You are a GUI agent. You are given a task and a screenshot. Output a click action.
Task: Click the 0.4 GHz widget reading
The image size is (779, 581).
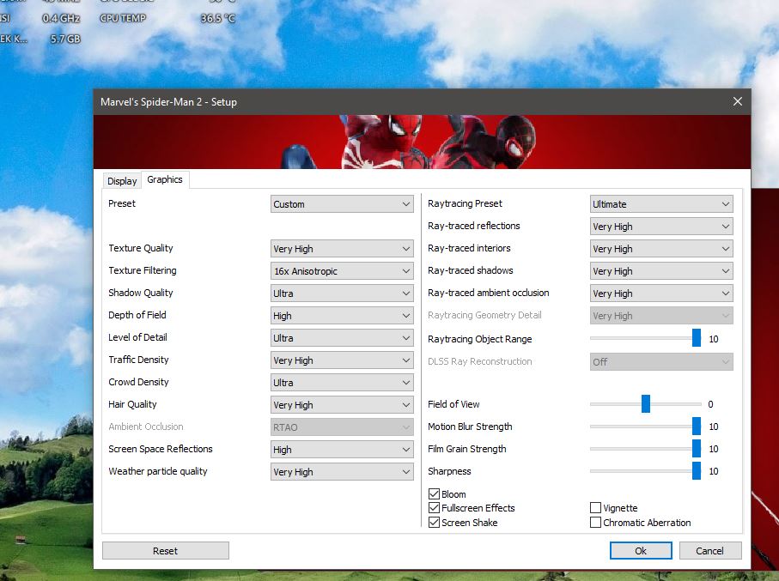coord(61,18)
